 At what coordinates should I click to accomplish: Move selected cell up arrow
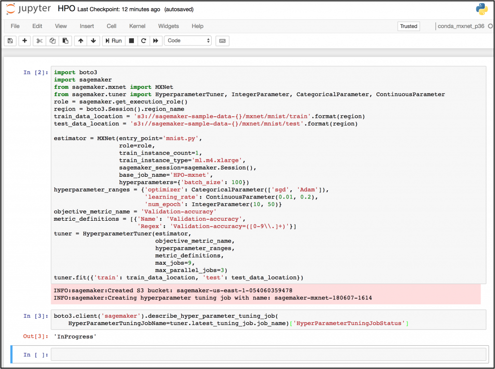(x=81, y=41)
